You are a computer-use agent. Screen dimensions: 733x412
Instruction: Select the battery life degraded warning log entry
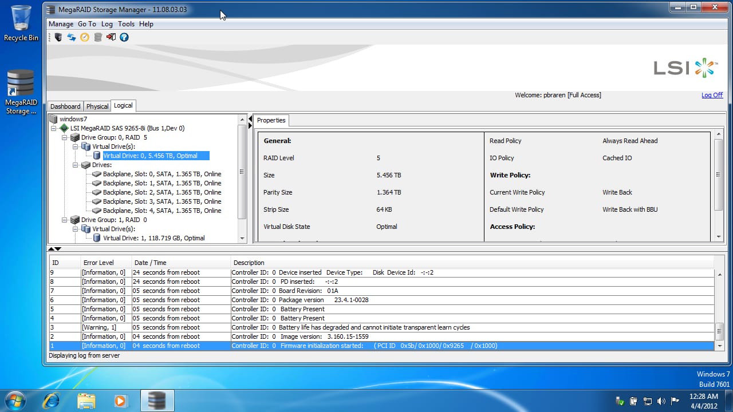click(382, 327)
